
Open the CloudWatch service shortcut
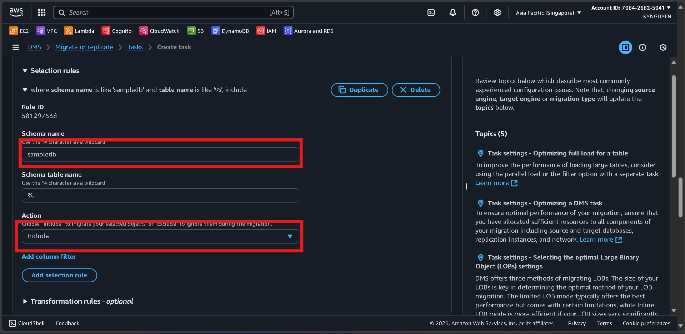pyautogui.click(x=159, y=31)
